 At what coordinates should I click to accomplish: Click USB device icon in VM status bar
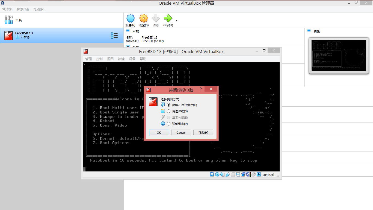click(228, 174)
